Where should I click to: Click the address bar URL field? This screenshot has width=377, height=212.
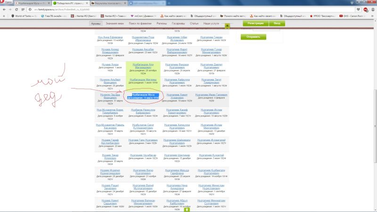[x=192, y=9]
